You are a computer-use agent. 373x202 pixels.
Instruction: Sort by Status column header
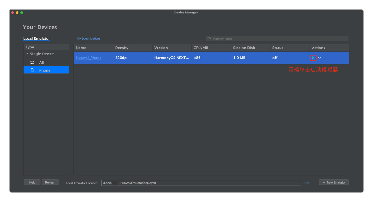(x=290, y=48)
